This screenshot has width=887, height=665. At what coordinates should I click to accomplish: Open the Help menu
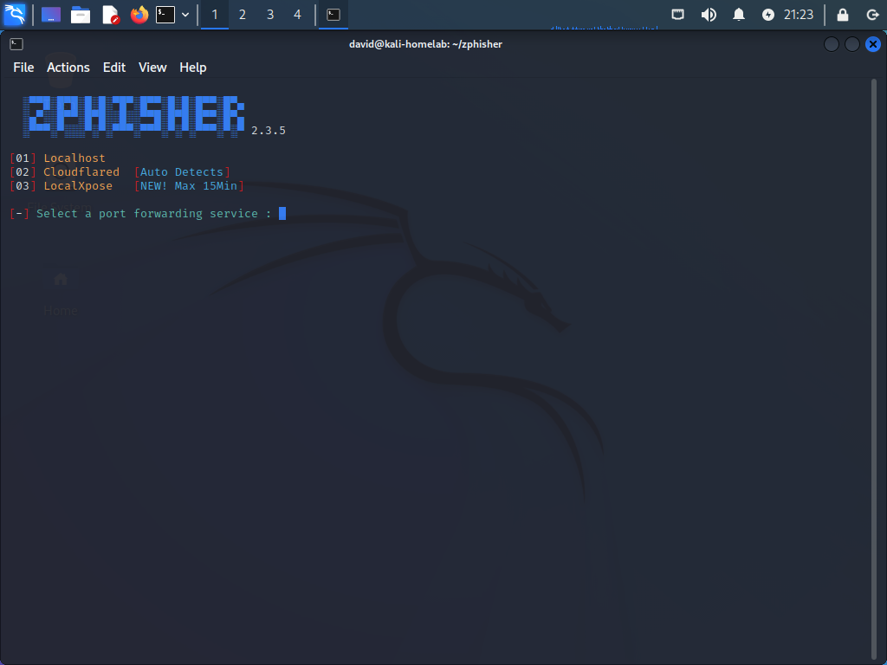[x=193, y=68]
